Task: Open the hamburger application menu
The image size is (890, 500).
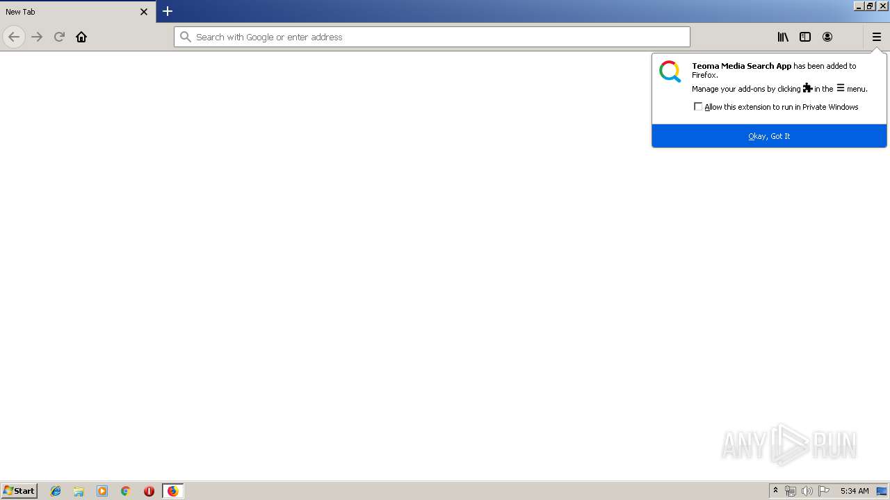Action: tap(877, 37)
